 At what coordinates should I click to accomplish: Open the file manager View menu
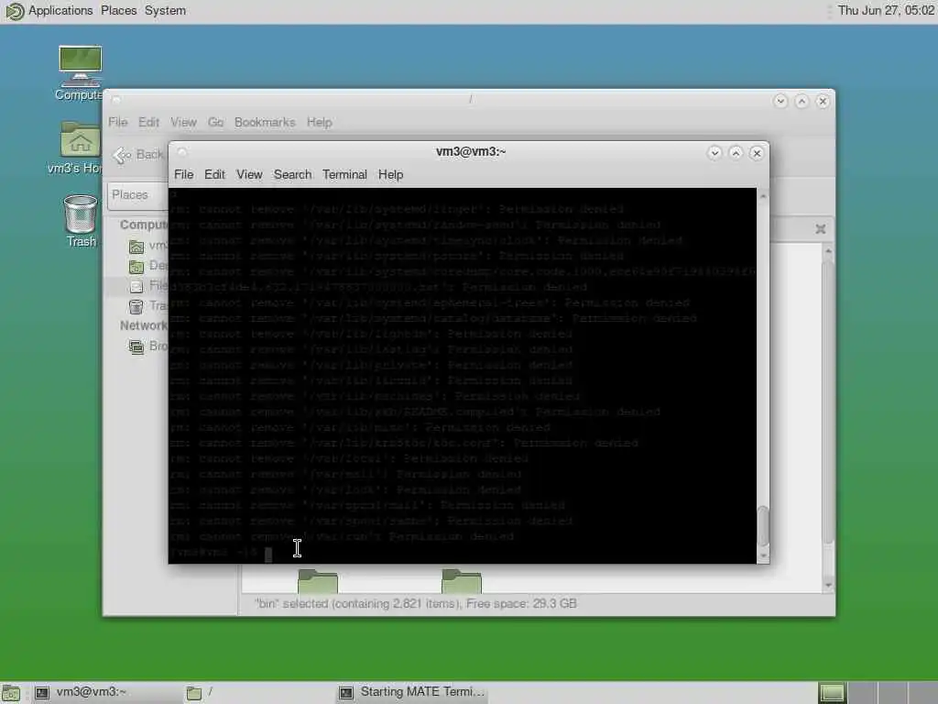point(183,122)
